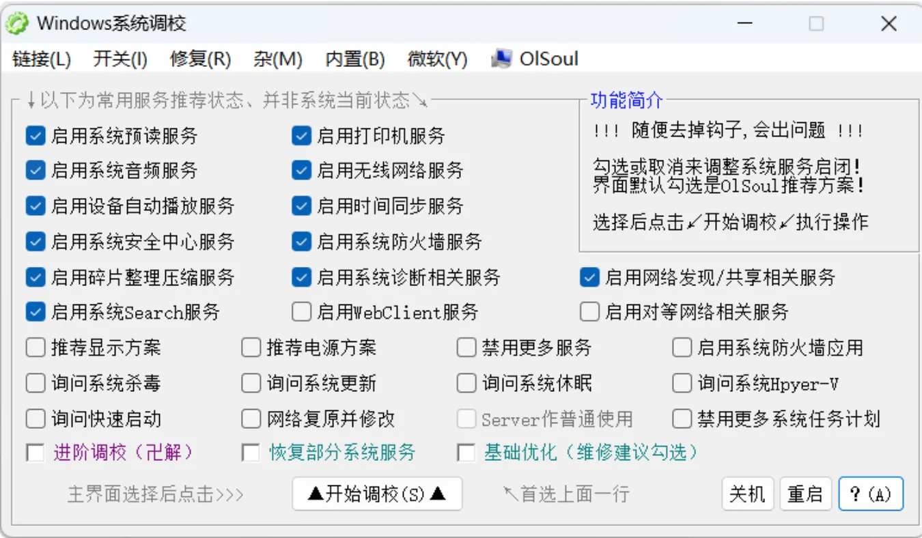This screenshot has width=922, height=538.
Task: Check 禁用更多系统任务计划
Action: point(681,419)
